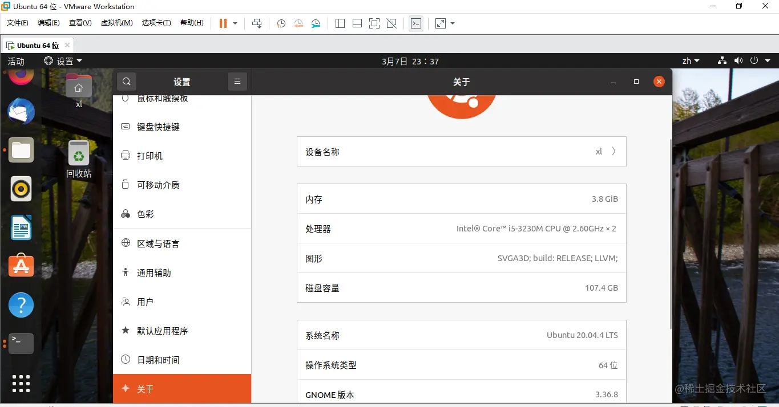The width and height of the screenshot is (779, 407).
Task: Open the 设备名称 row to rename device
Action: (x=462, y=152)
